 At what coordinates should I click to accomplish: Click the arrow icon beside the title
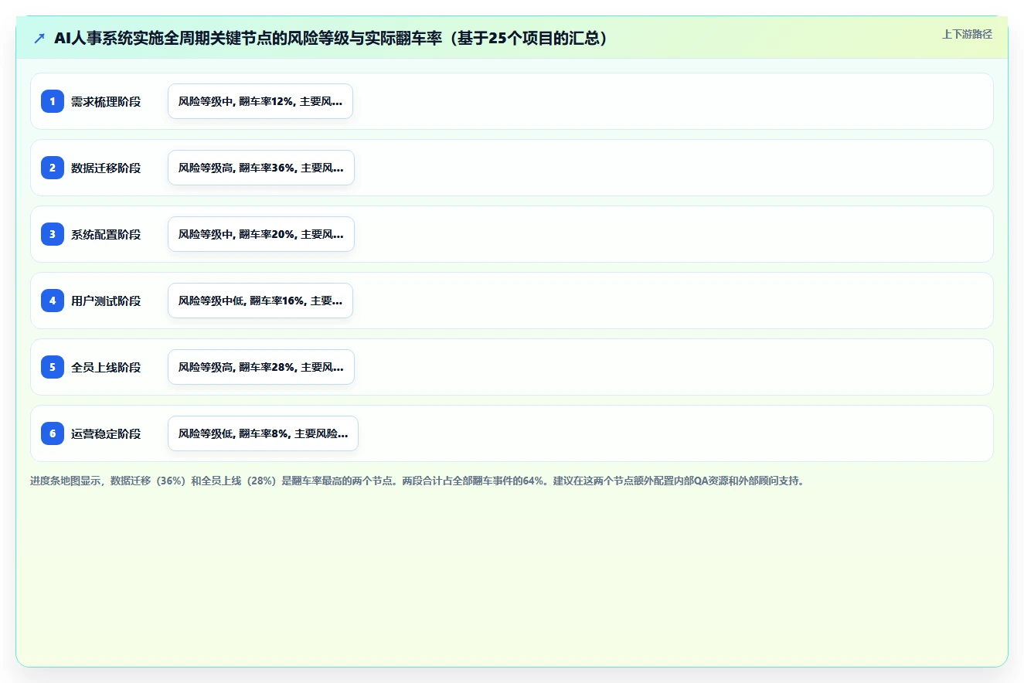pyautogui.click(x=39, y=38)
